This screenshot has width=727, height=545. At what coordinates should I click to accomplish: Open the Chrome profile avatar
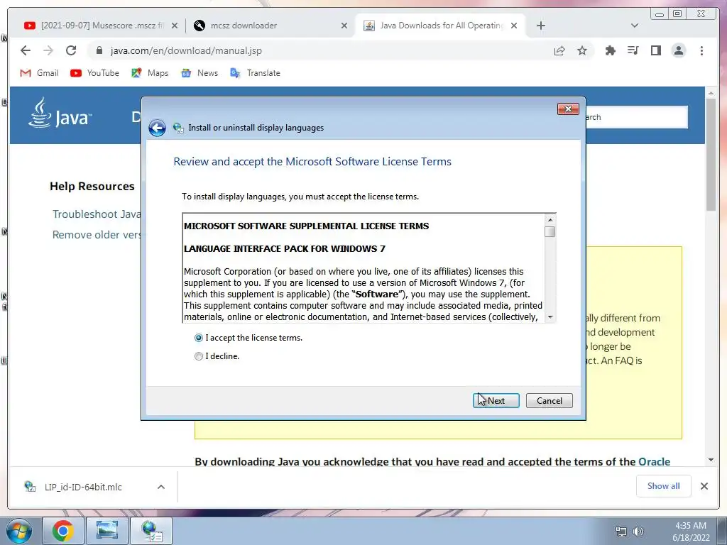(x=678, y=50)
